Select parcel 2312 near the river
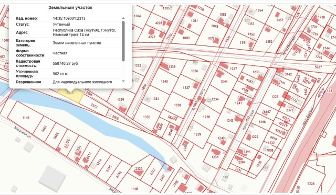The height and width of the screenshot is (195, 336). pos(94,106)
